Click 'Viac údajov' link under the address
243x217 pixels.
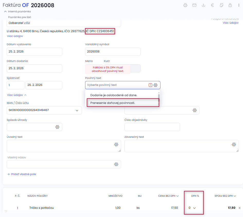coord(15,36)
